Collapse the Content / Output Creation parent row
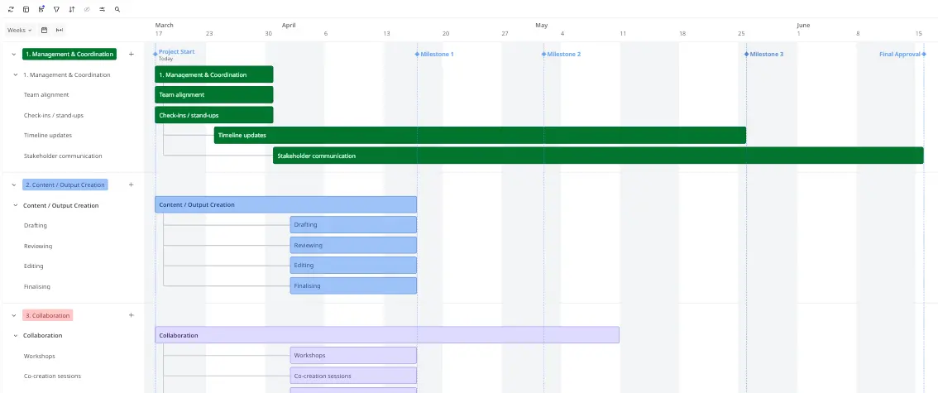 [x=17, y=205]
